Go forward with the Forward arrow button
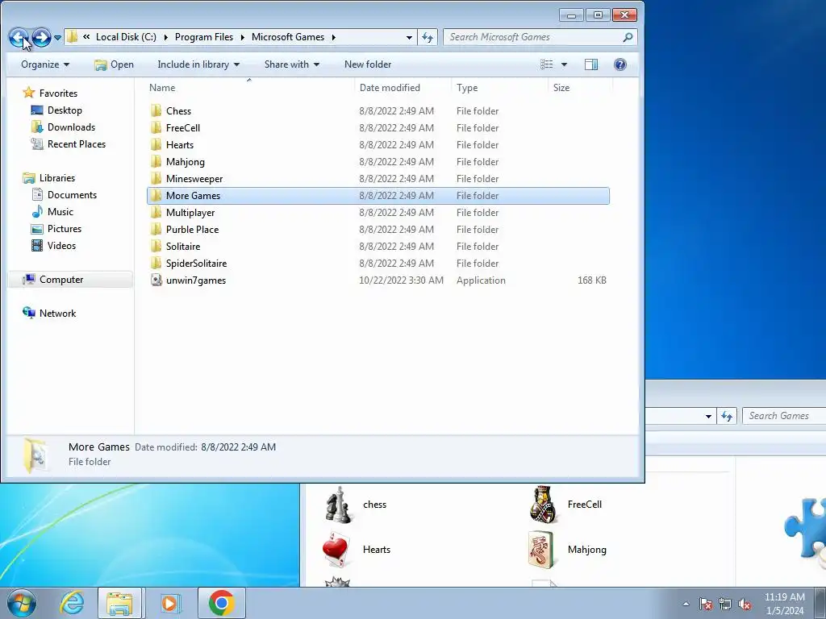Screen dimensions: 826x619 pos(41,37)
